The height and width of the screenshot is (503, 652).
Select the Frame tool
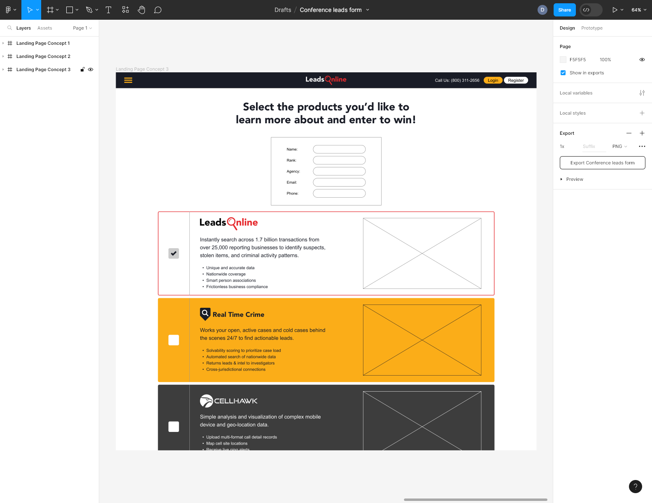(x=50, y=10)
